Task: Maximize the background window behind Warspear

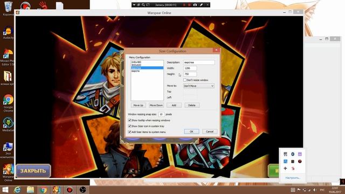Action: pos(327,39)
